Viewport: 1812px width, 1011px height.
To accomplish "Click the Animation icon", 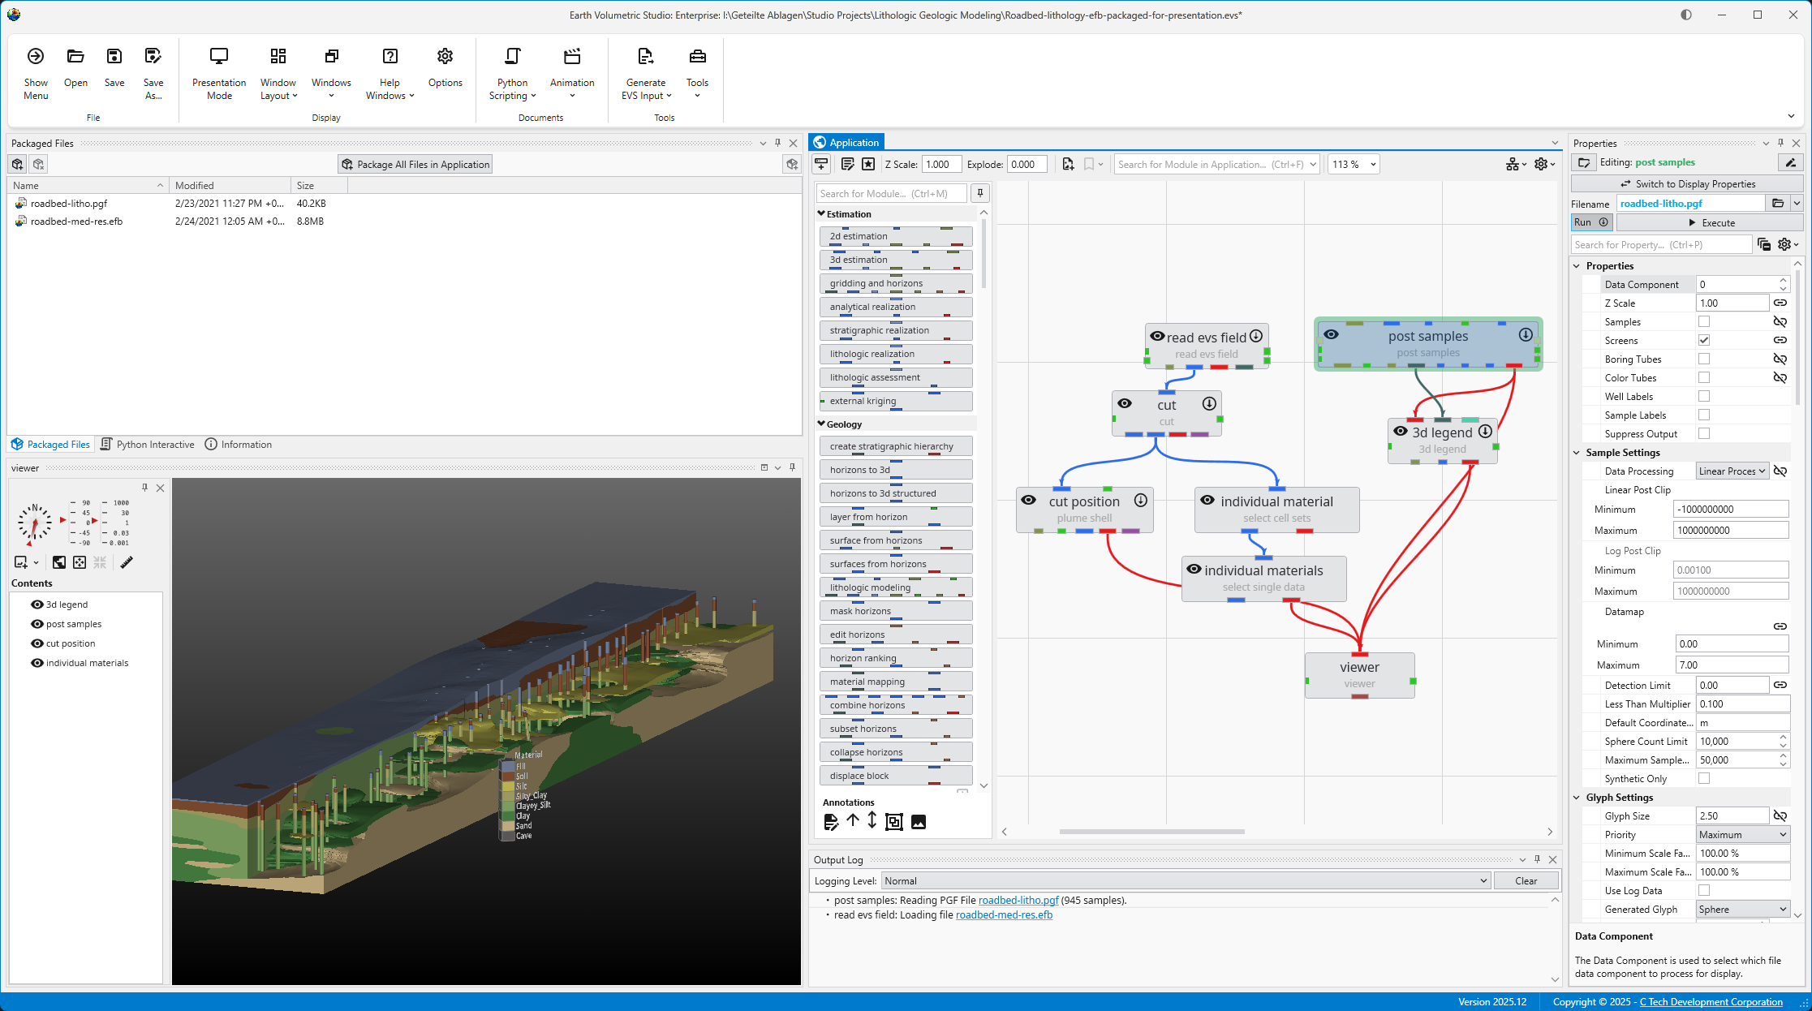I will 572,57.
